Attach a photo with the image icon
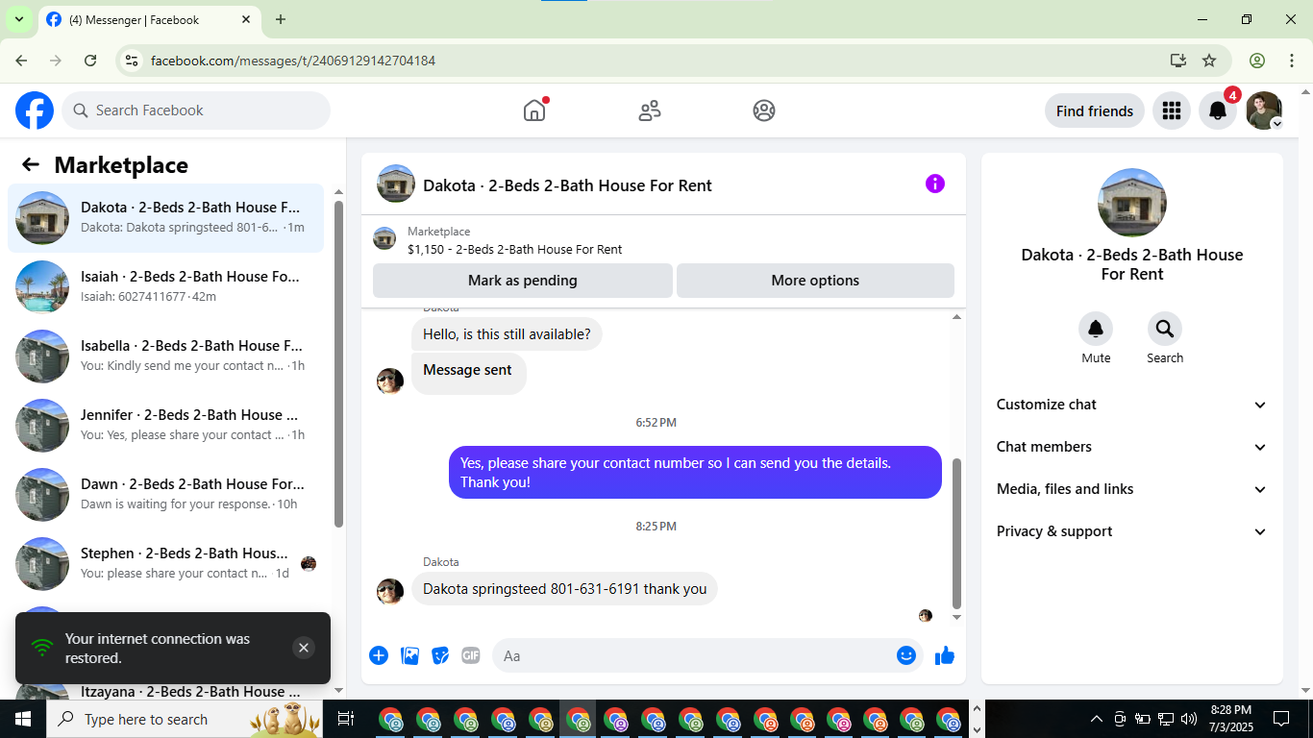Viewport: 1313px width, 738px height. [x=410, y=655]
